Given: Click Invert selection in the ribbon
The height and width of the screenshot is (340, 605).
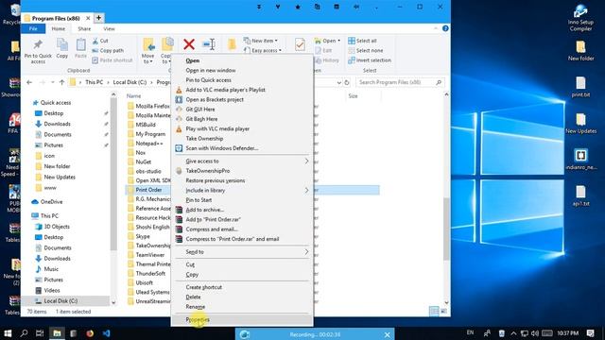Looking at the screenshot, I should (x=370, y=60).
